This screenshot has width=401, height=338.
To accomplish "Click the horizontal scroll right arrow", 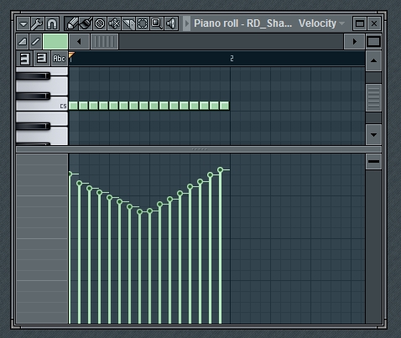I will 354,42.
